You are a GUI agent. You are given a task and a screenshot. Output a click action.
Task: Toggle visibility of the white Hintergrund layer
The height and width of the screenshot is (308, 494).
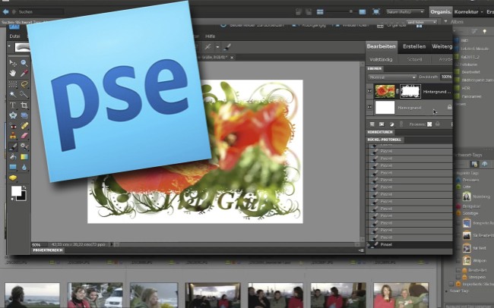[x=369, y=108]
